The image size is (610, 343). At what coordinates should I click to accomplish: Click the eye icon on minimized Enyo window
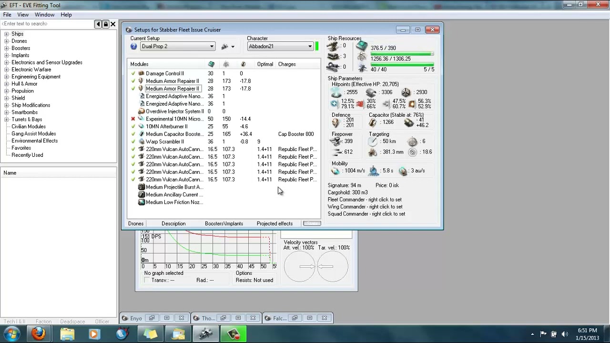point(126,318)
